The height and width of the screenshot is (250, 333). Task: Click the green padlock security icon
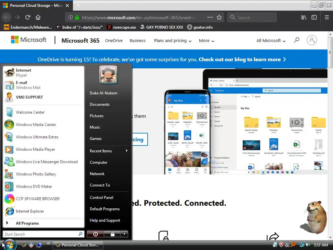[x=77, y=18]
